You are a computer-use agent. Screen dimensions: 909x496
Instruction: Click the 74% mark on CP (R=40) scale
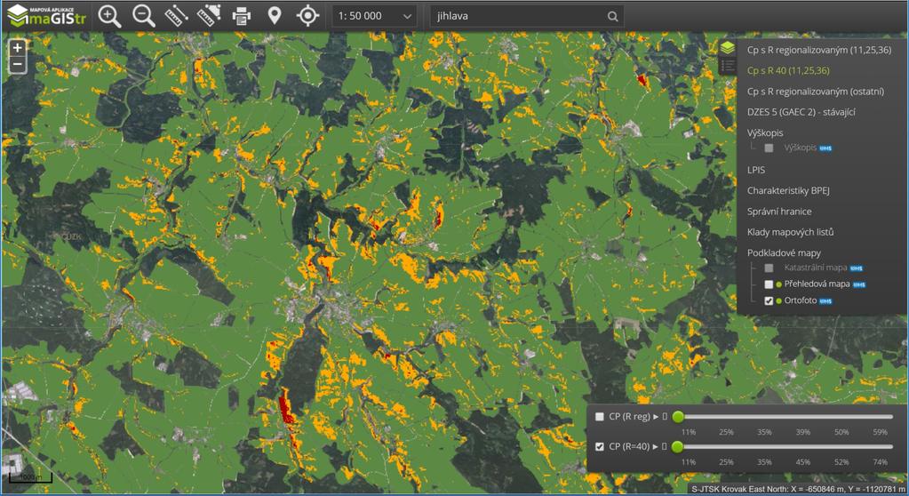(880, 462)
